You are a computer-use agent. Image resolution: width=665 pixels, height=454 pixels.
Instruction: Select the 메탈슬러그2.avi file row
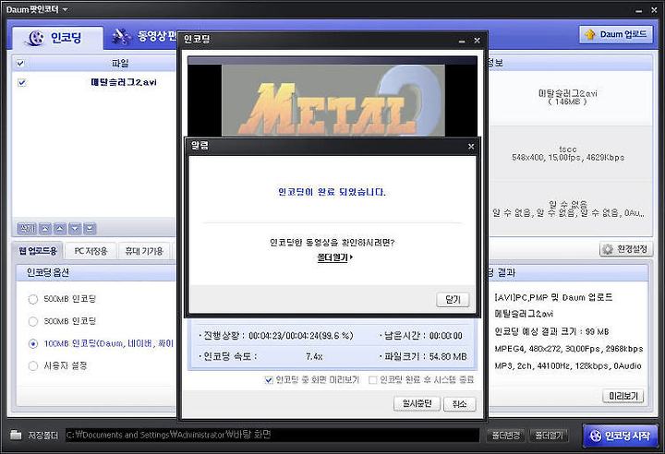(94, 82)
